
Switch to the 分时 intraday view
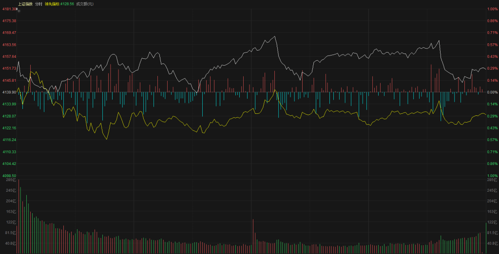(x=45, y=4)
